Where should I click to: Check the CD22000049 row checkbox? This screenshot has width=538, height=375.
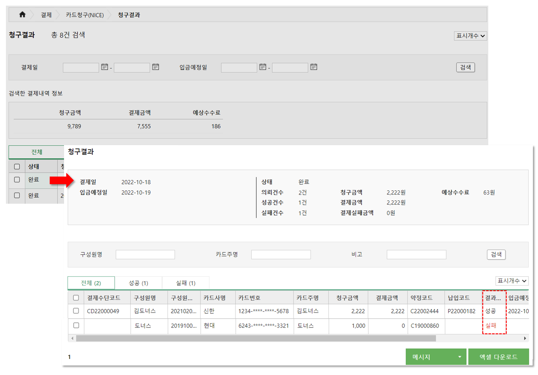point(76,311)
